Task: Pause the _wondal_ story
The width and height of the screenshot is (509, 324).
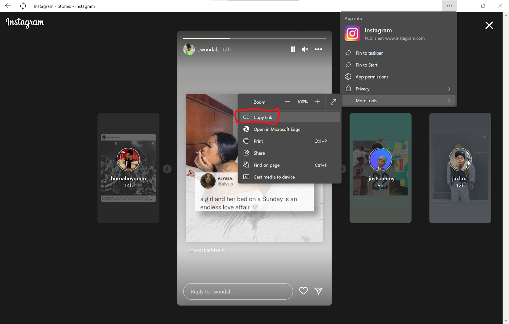Action: pos(293,49)
